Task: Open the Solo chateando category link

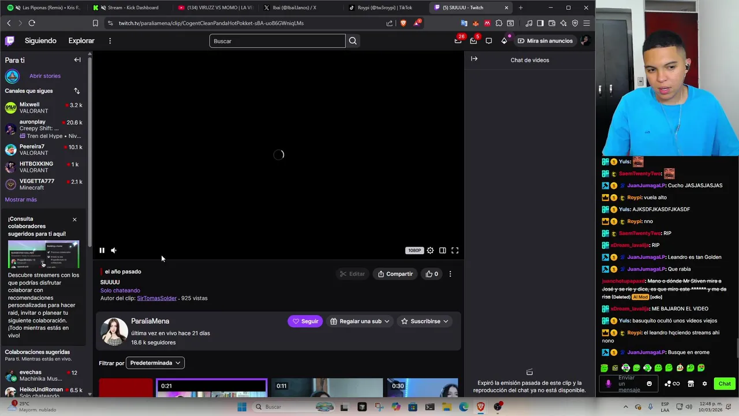Action: point(120,291)
